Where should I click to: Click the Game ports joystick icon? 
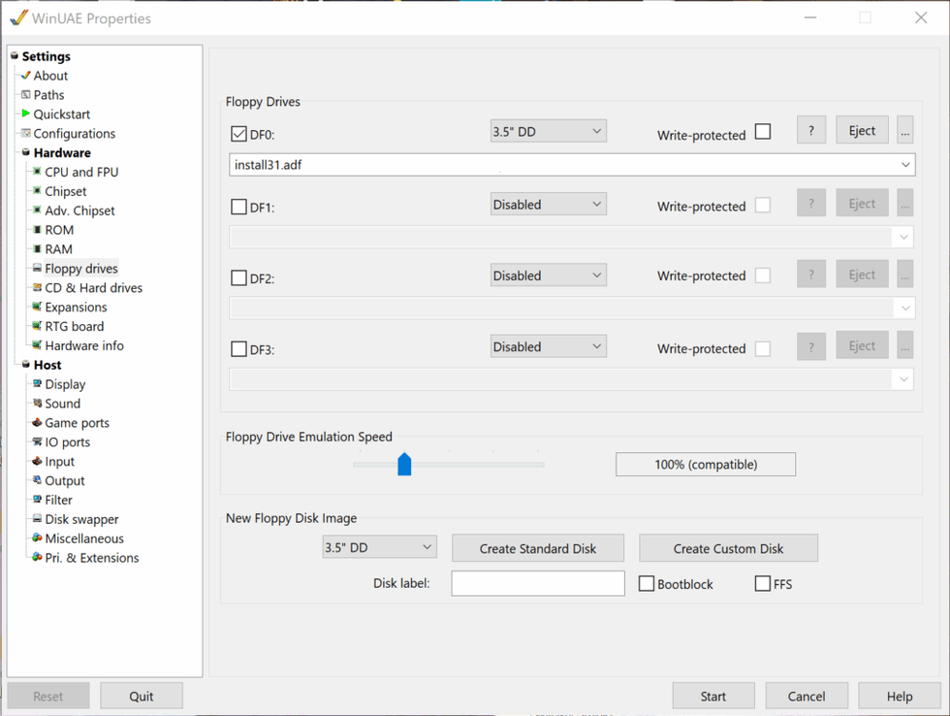pos(37,423)
